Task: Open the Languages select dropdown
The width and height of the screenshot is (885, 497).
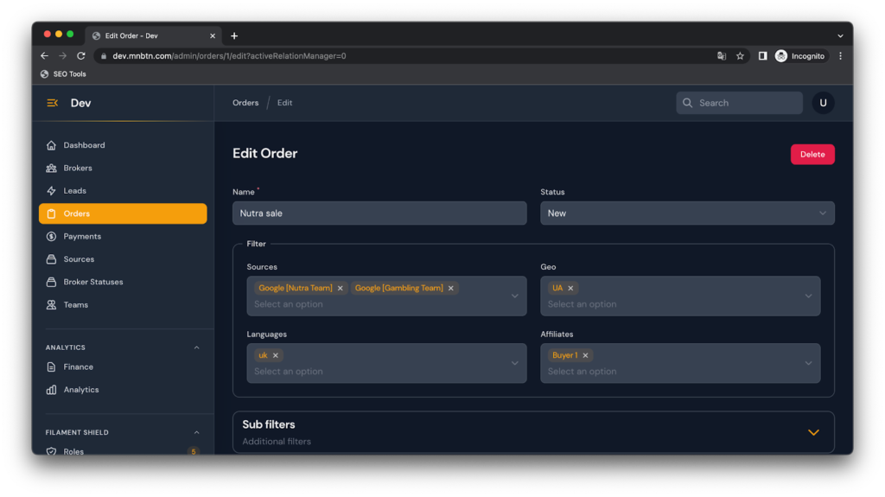Action: [386, 372]
